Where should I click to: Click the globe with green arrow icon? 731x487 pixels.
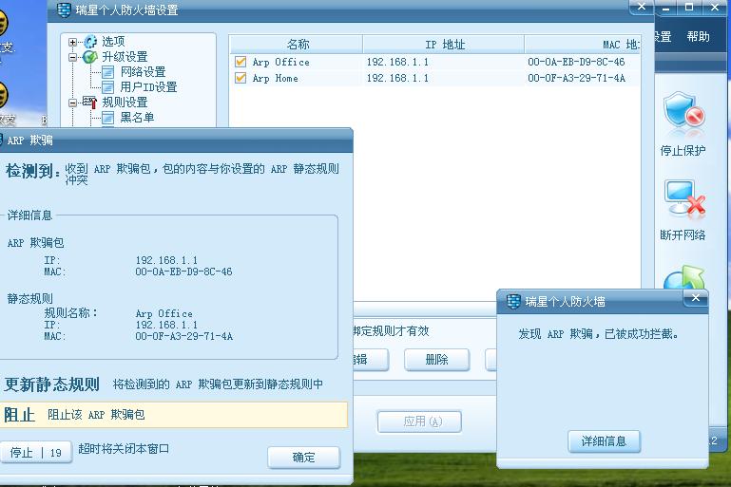(684, 277)
